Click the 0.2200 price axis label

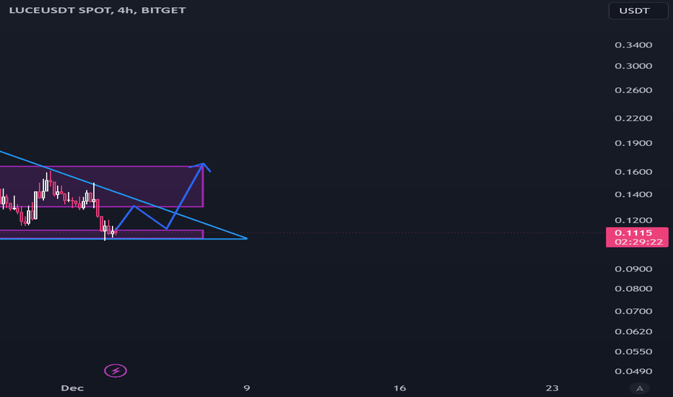click(633, 118)
